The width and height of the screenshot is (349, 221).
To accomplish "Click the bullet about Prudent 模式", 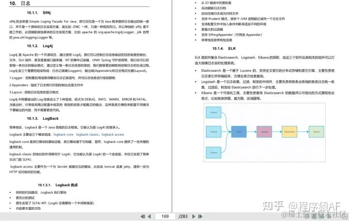I will point(243,19).
